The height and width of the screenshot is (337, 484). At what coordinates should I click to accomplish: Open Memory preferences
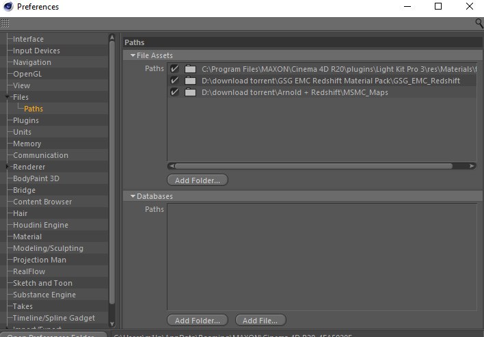pyautogui.click(x=27, y=144)
